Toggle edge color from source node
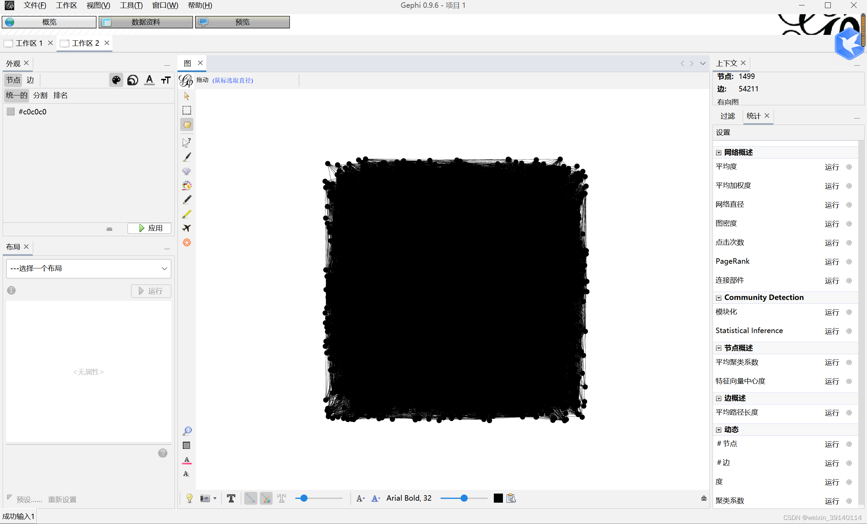 [266, 498]
